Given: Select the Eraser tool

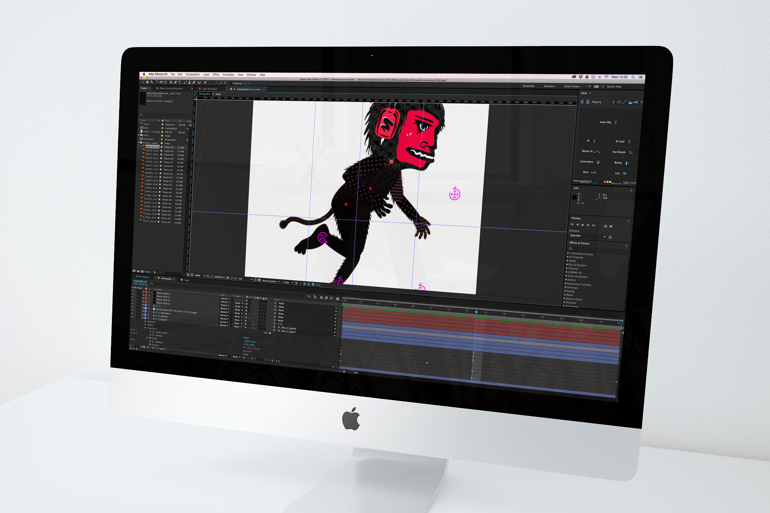Looking at the screenshot, I should [x=194, y=83].
